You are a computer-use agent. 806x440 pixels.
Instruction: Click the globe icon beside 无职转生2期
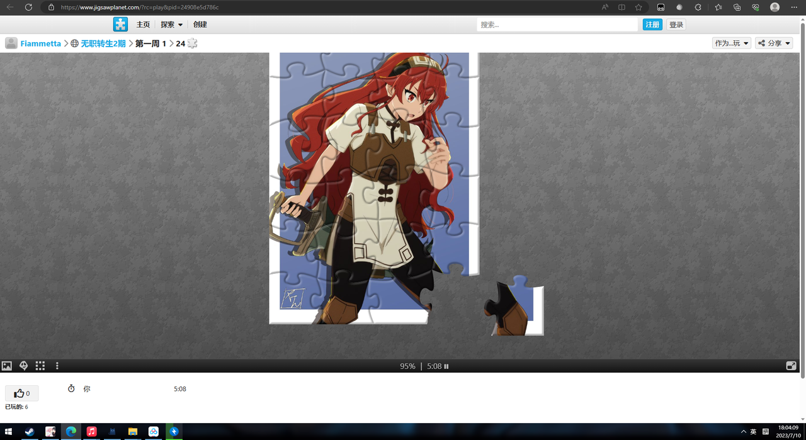pos(75,43)
